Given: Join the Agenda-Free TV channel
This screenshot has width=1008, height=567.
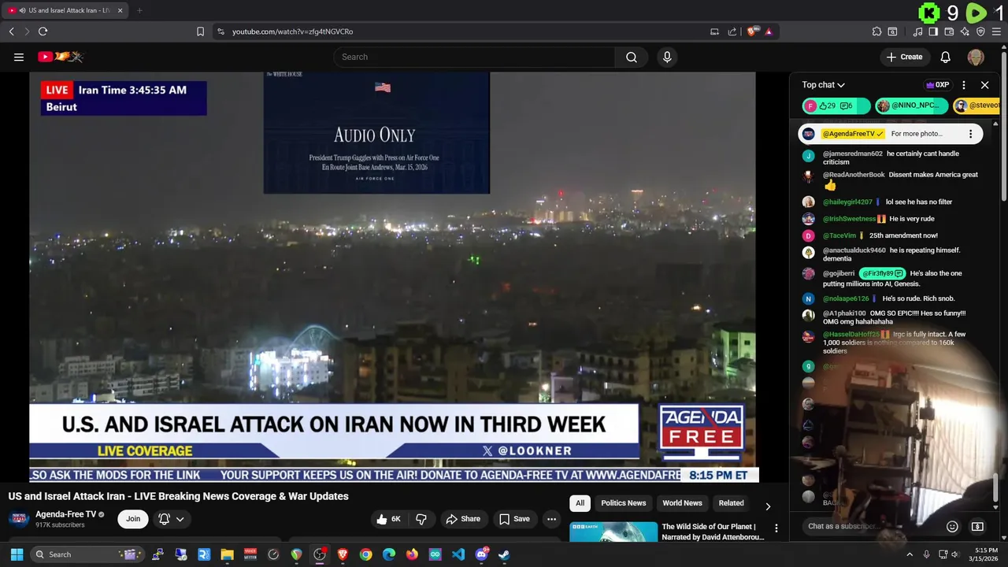Looking at the screenshot, I should pos(133,519).
